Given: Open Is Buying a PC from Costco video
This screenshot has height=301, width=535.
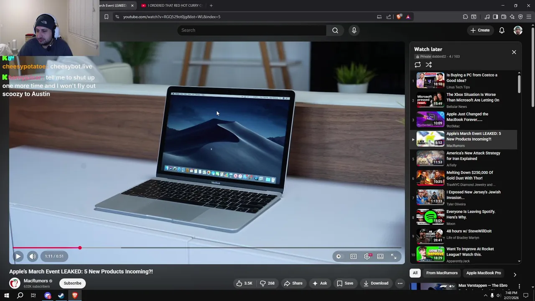Looking at the screenshot, I should [x=464, y=81].
